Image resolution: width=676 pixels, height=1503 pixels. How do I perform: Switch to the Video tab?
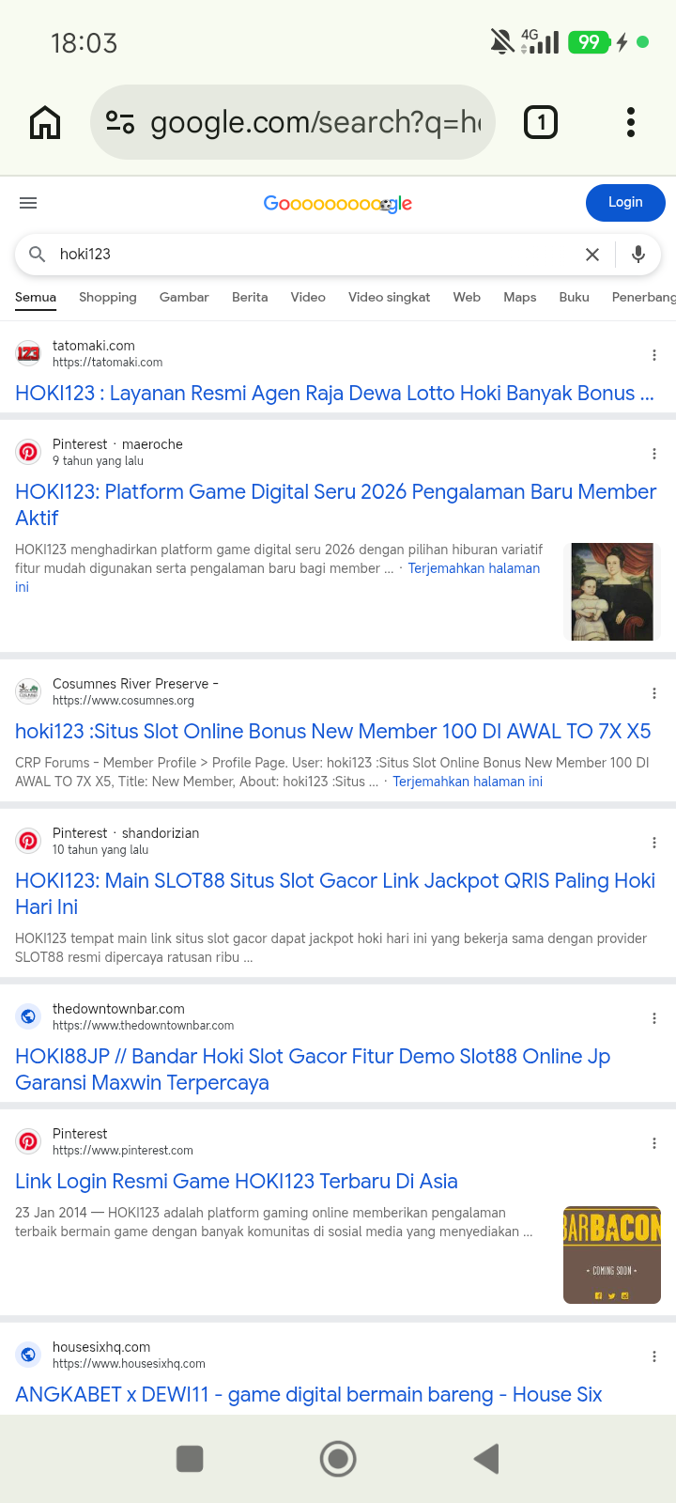(308, 297)
